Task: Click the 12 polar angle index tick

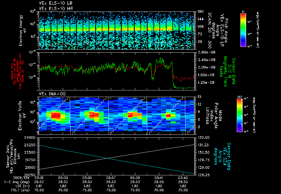Action: tap(199, 104)
